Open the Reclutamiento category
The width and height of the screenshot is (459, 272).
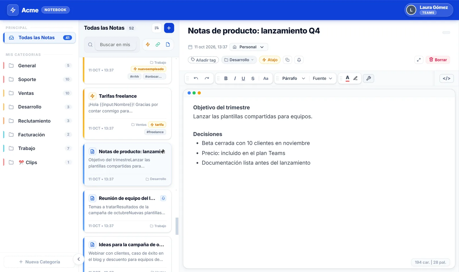tap(39, 121)
